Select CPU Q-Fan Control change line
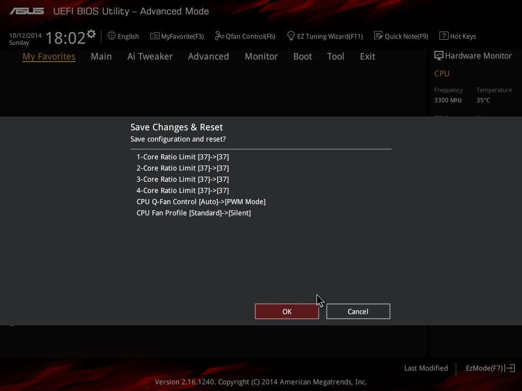This screenshot has height=391, width=522. coord(201,202)
